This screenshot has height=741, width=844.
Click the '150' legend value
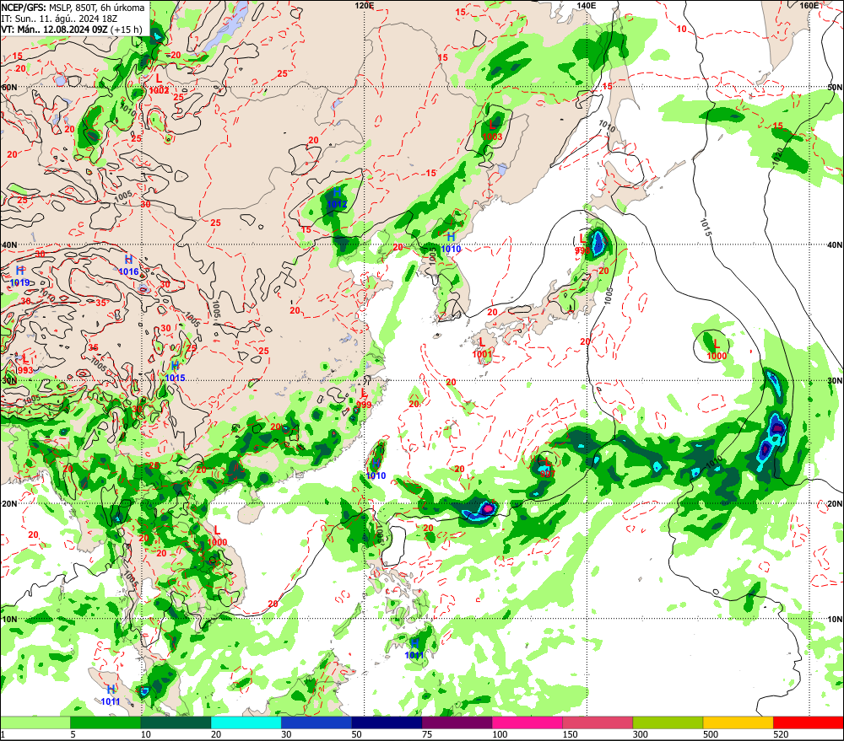(x=570, y=734)
